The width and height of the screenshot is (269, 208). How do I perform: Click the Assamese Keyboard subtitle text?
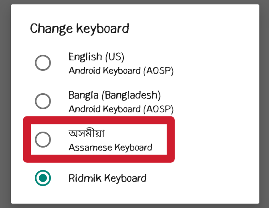pyautogui.click(x=110, y=147)
